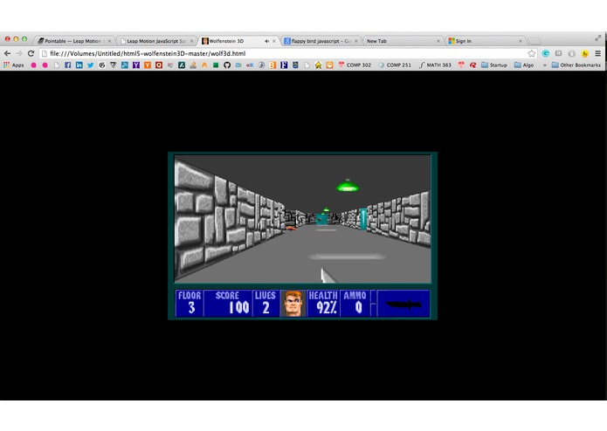Image resolution: width=607 pixels, height=431 pixels.
Task: Open the orange Hacker News Y bookmark
Action: click(148, 65)
